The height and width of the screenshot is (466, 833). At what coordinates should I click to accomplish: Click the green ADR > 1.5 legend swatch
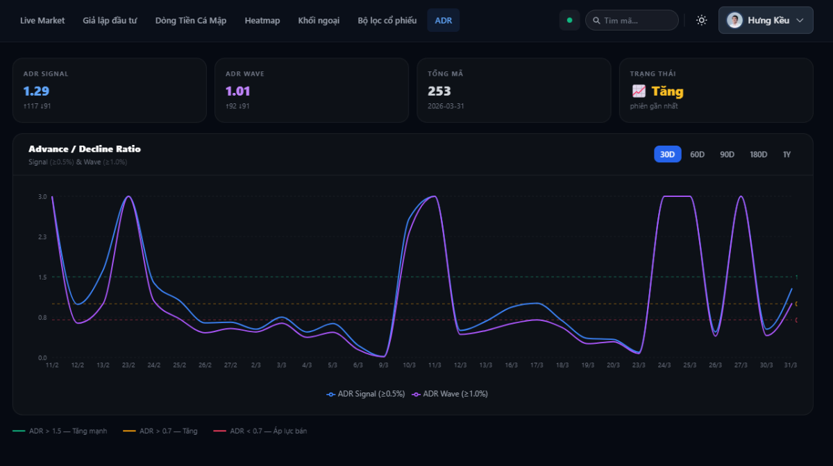(19, 431)
